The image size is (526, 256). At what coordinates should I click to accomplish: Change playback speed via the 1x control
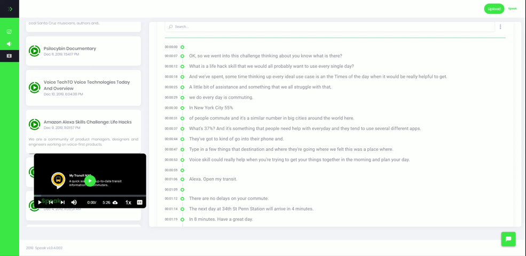(x=128, y=202)
